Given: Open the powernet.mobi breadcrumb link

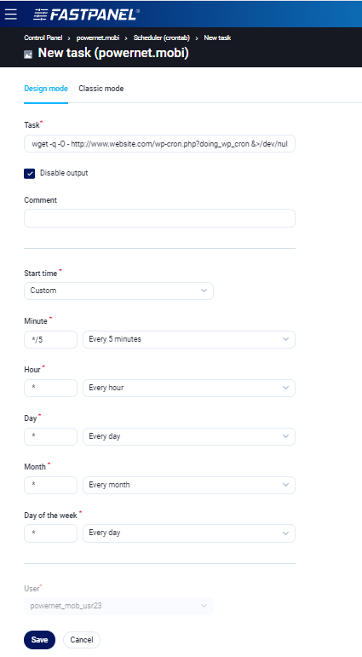Looking at the screenshot, I should (x=98, y=37).
